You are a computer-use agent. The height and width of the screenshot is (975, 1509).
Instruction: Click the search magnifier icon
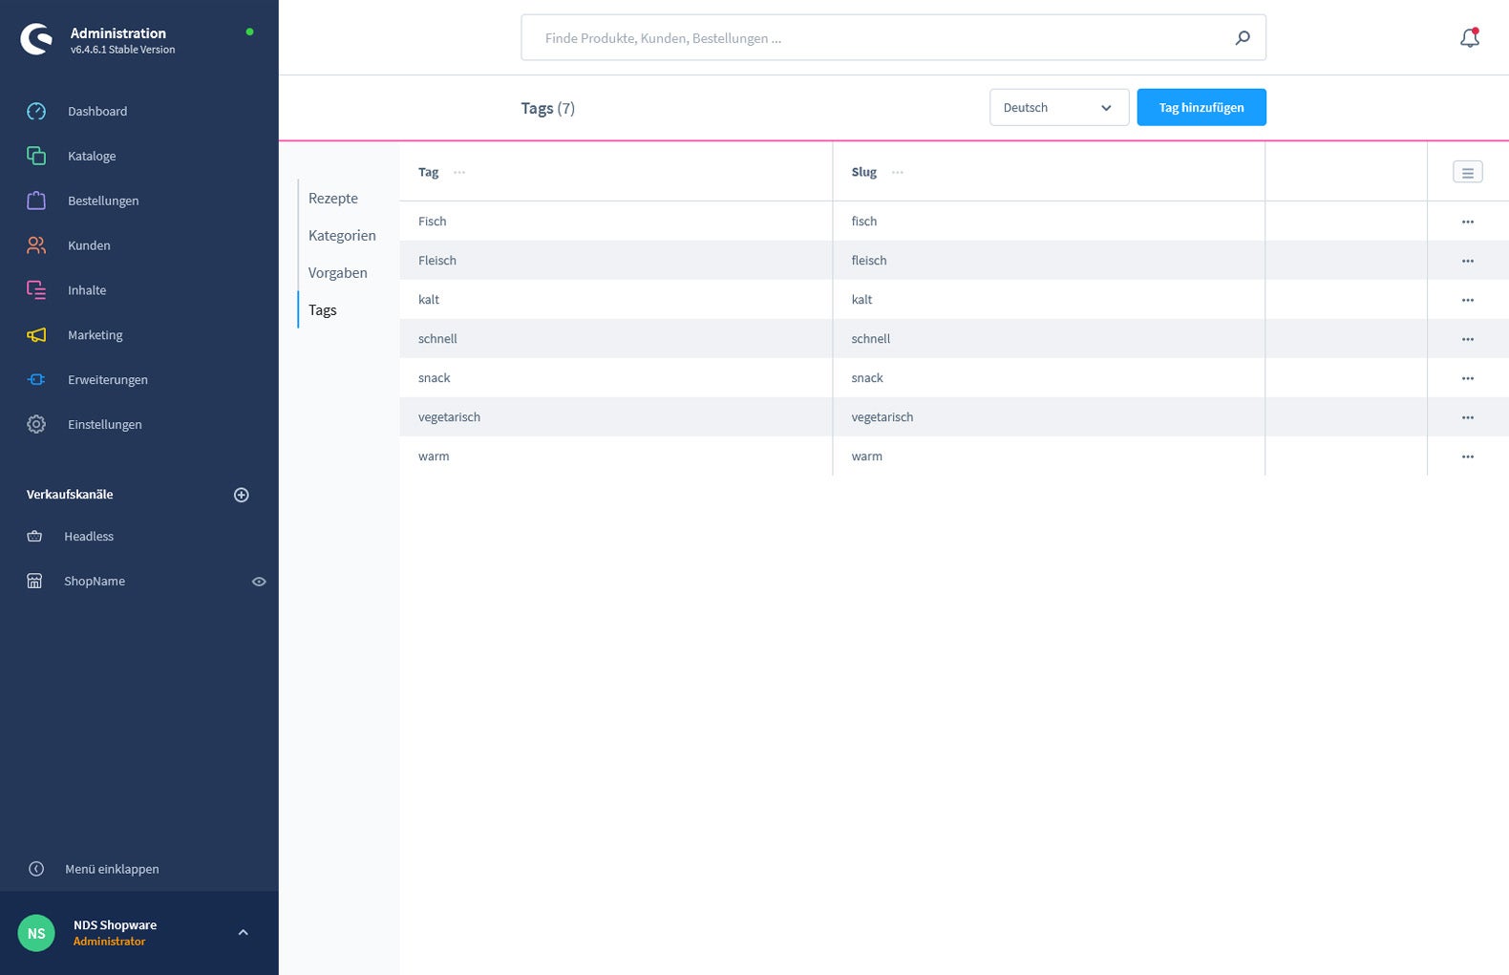(1243, 38)
